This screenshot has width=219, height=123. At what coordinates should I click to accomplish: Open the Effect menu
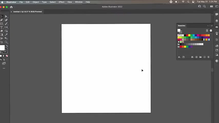pyautogui.click(x=62, y=2)
